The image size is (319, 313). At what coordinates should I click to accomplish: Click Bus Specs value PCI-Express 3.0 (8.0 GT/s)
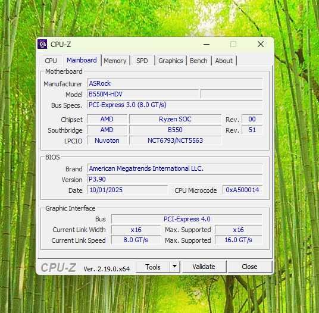tap(174, 105)
